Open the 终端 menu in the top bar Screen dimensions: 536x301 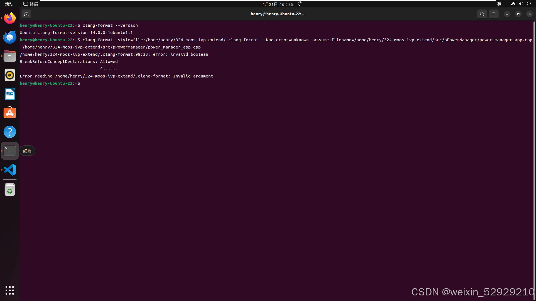tap(30, 4)
